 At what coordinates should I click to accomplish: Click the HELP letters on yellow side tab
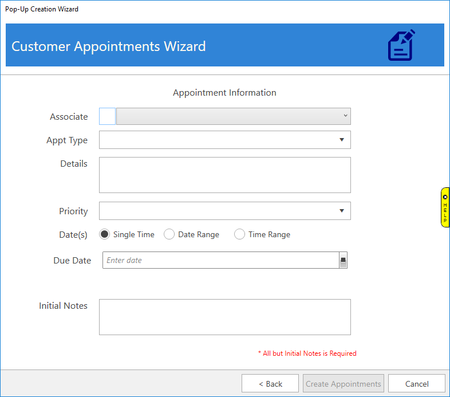445,212
